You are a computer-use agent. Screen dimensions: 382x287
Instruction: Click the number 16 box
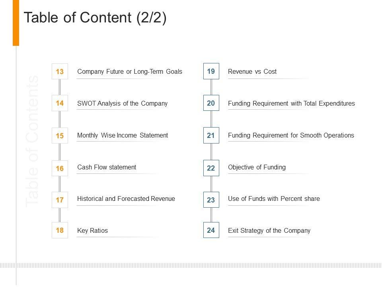tap(60, 169)
